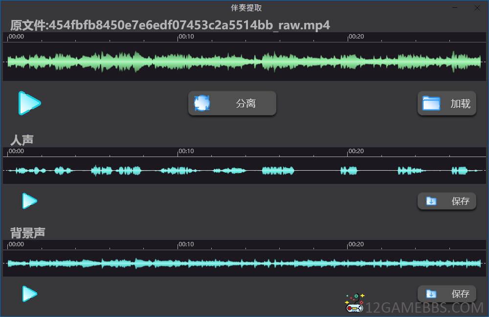Click the 加载 load button
This screenshot has width=489, height=317.
click(x=446, y=103)
